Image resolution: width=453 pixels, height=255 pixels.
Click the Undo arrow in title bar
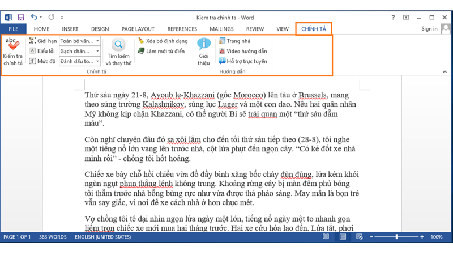34,18
